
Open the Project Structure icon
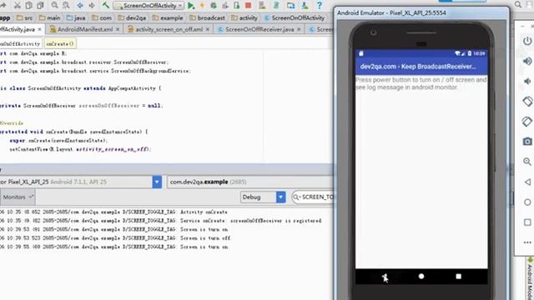tap(291, 6)
